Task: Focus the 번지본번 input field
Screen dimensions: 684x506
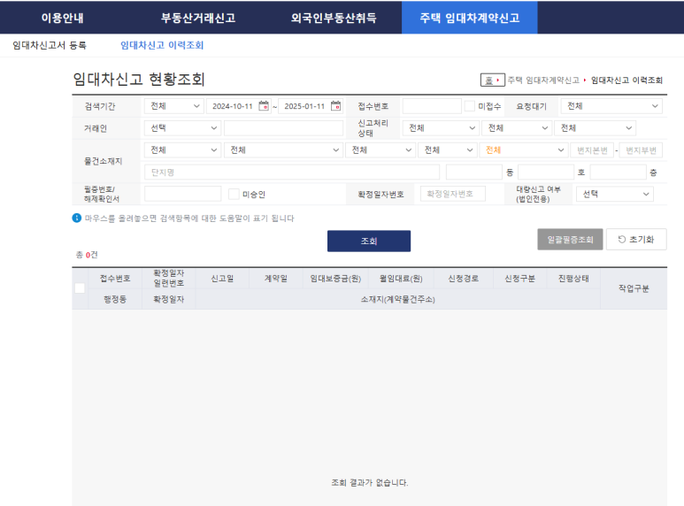Action: point(592,150)
